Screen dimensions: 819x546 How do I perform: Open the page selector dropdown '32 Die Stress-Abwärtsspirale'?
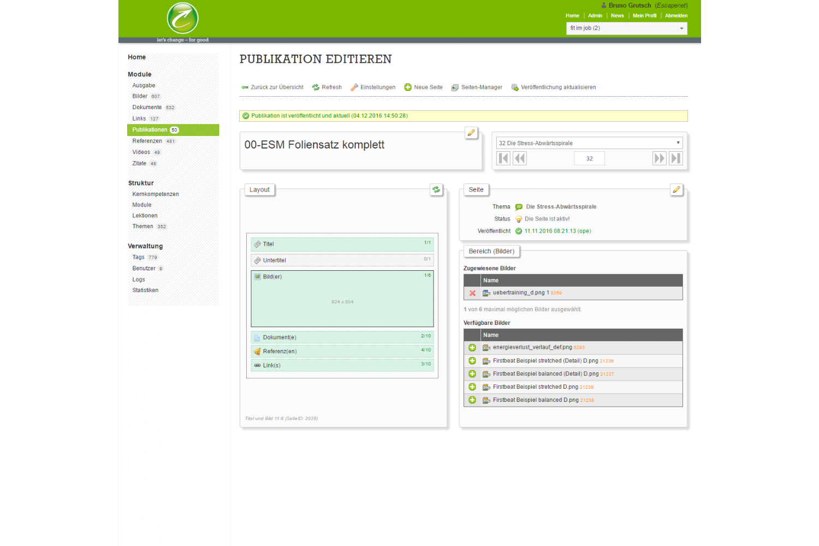click(x=589, y=143)
